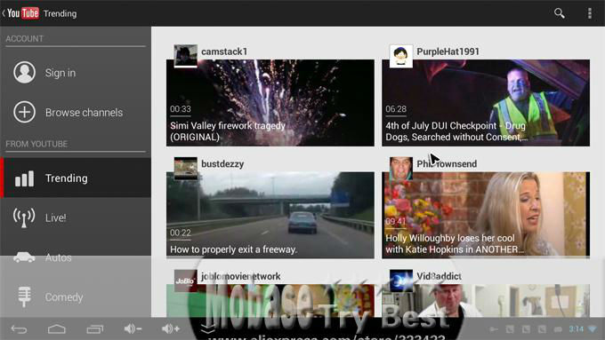Open the search magnifier icon
This screenshot has height=340, width=605.
[x=559, y=13]
